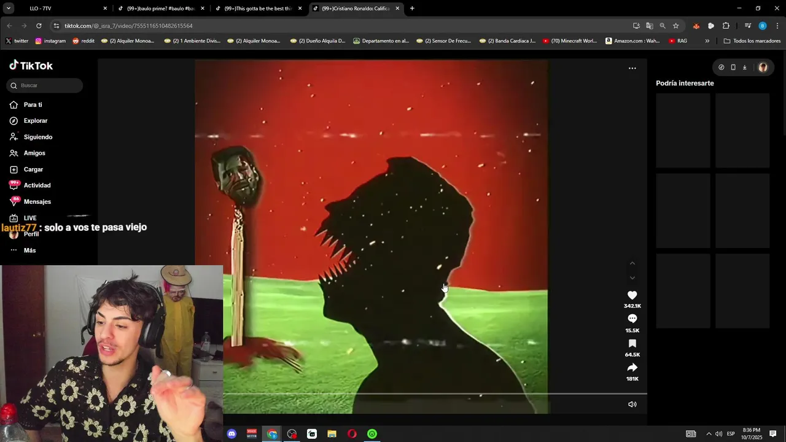Open Mensajes inbox

click(x=31, y=201)
